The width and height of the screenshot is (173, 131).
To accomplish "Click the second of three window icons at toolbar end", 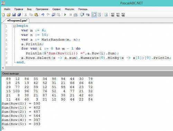I will 118,15.
